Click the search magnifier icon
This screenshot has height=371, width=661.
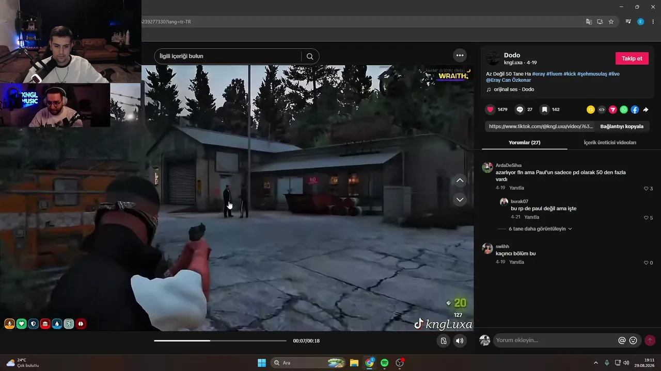tap(310, 56)
